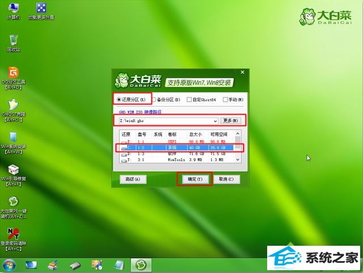The width and height of the screenshot is (363, 273).
Task: Launch DaBaiCai PE one-key install icon
Action: pyautogui.click(x=14, y=208)
